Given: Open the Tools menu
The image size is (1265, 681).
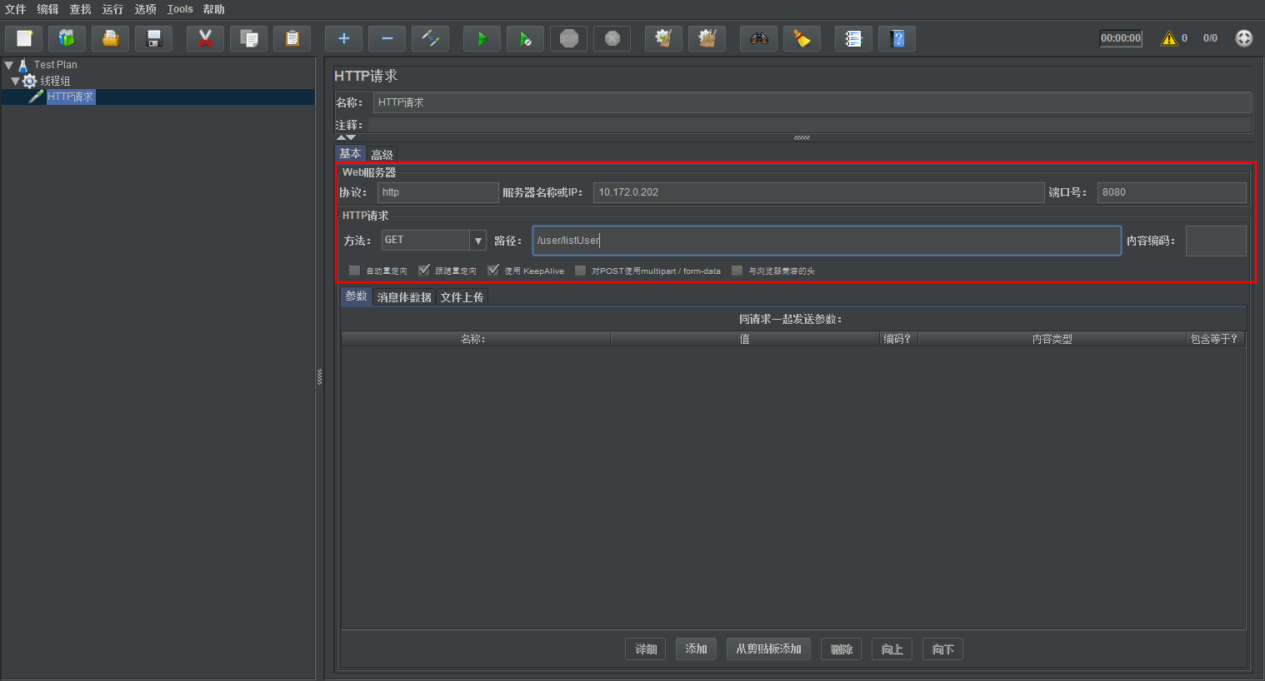Looking at the screenshot, I should pyautogui.click(x=180, y=9).
